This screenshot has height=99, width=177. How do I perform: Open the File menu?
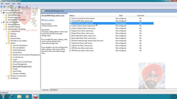pos(2,4)
